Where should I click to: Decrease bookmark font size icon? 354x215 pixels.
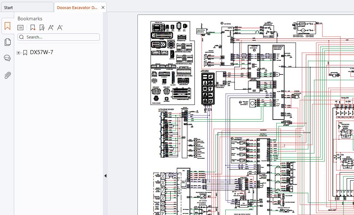coord(60,28)
